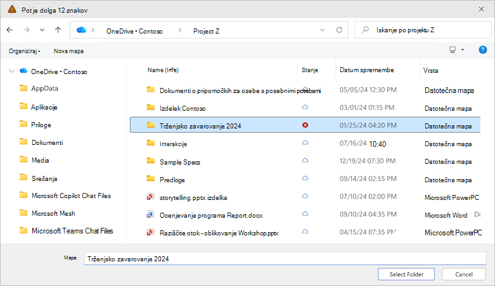Open address bar history dropdown

point(323,30)
